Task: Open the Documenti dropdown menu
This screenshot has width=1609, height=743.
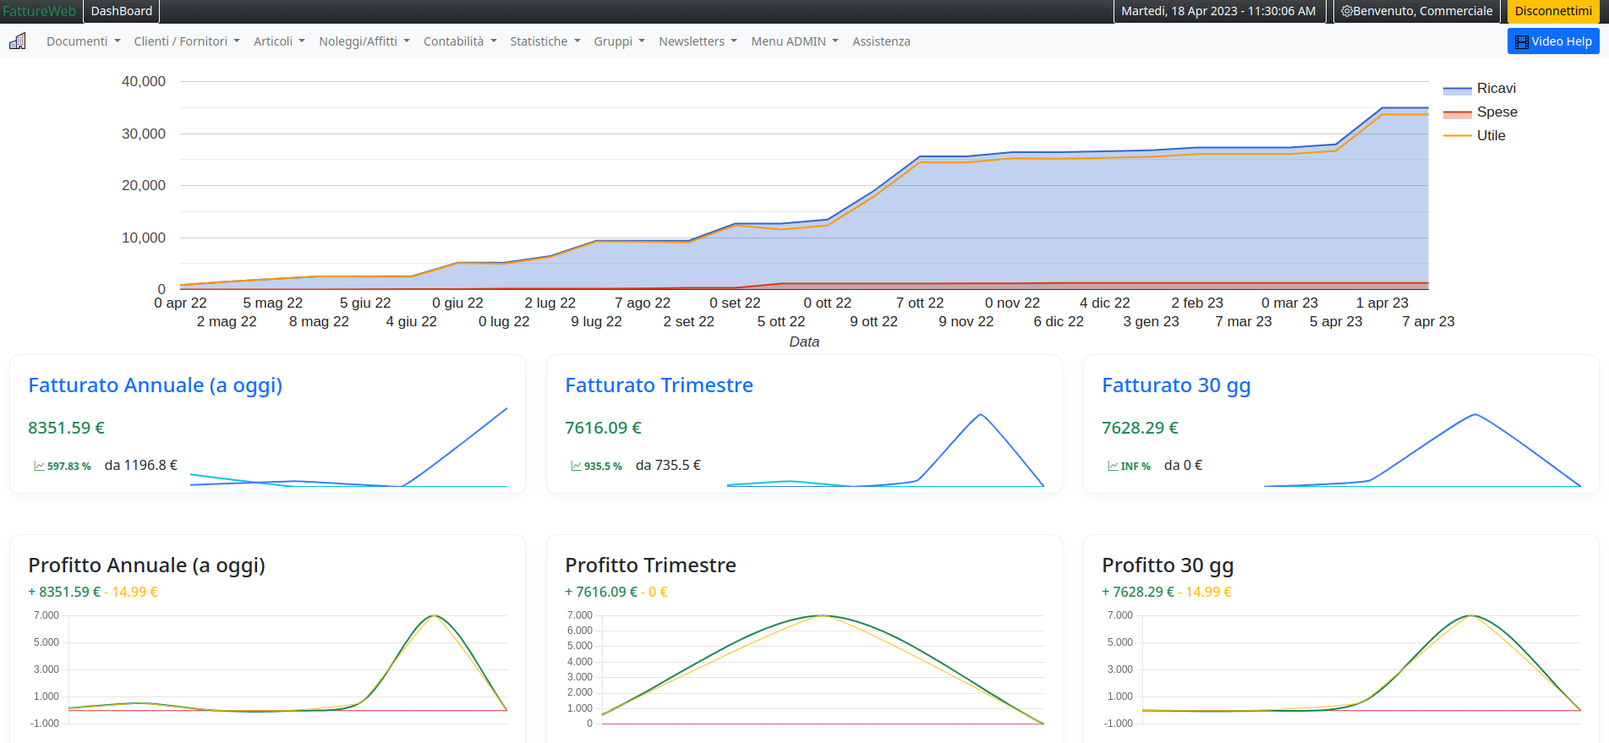Action: pyautogui.click(x=83, y=41)
